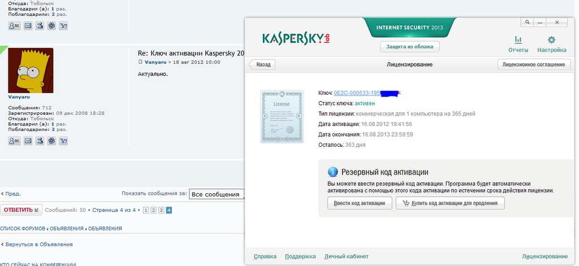Click the email envelope icon in the topmost post
This screenshot has height=266, width=579.
28,26
